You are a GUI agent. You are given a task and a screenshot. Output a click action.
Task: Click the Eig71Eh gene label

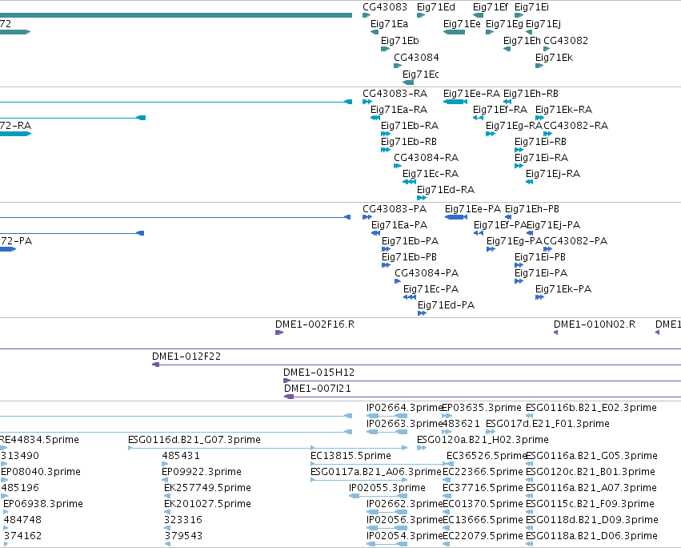(522, 41)
